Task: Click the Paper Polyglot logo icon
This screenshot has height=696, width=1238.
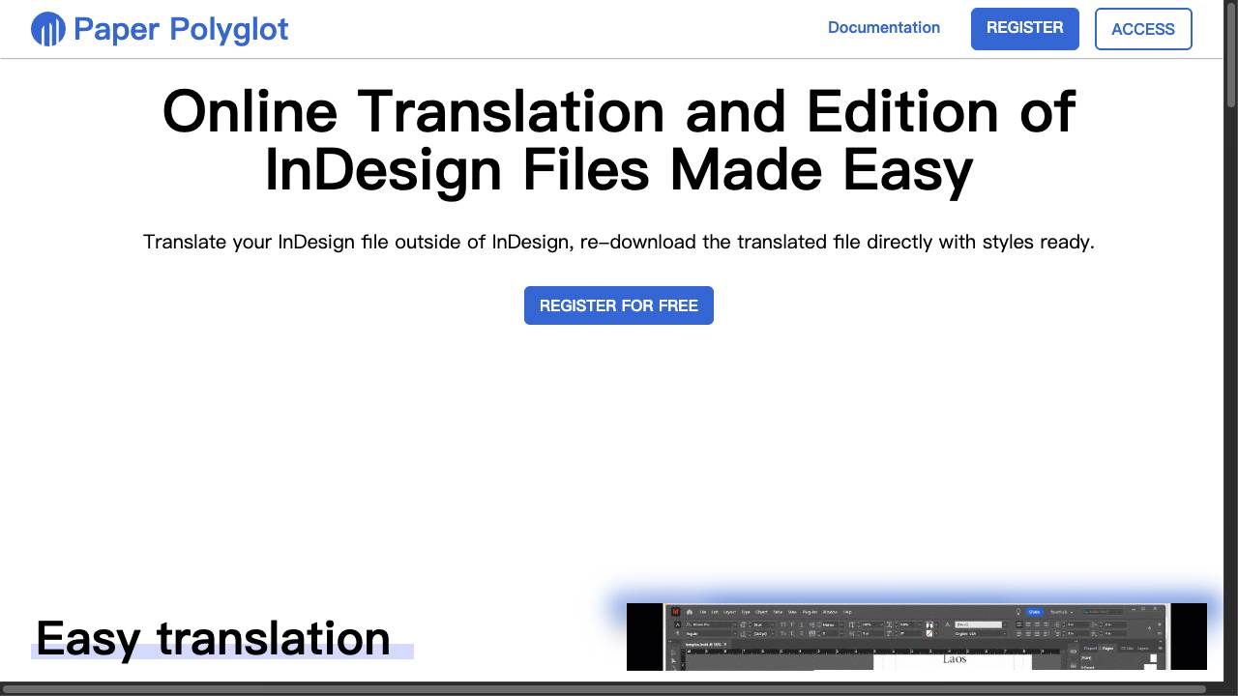Action: pyautogui.click(x=48, y=29)
